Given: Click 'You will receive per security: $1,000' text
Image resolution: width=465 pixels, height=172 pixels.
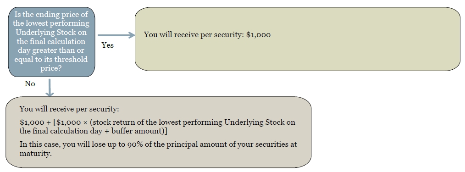Looking at the screenshot, I should tap(207, 35).
